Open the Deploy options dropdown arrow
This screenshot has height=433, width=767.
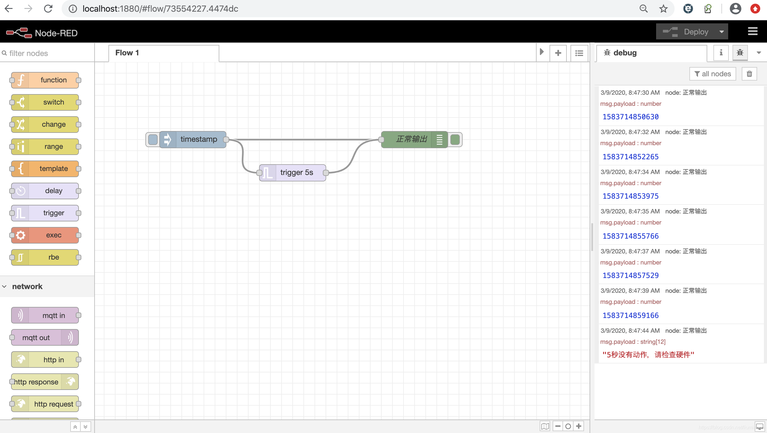coord(721,32)
